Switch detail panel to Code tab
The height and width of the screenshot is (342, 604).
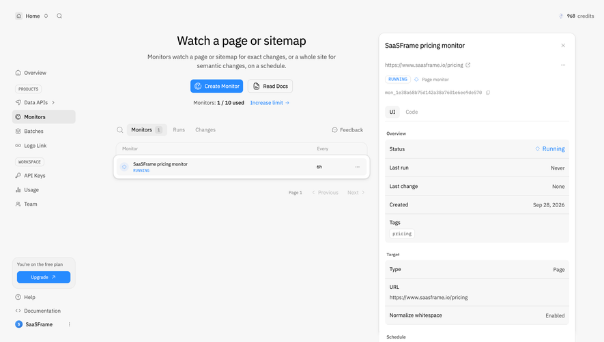(412, 112)
